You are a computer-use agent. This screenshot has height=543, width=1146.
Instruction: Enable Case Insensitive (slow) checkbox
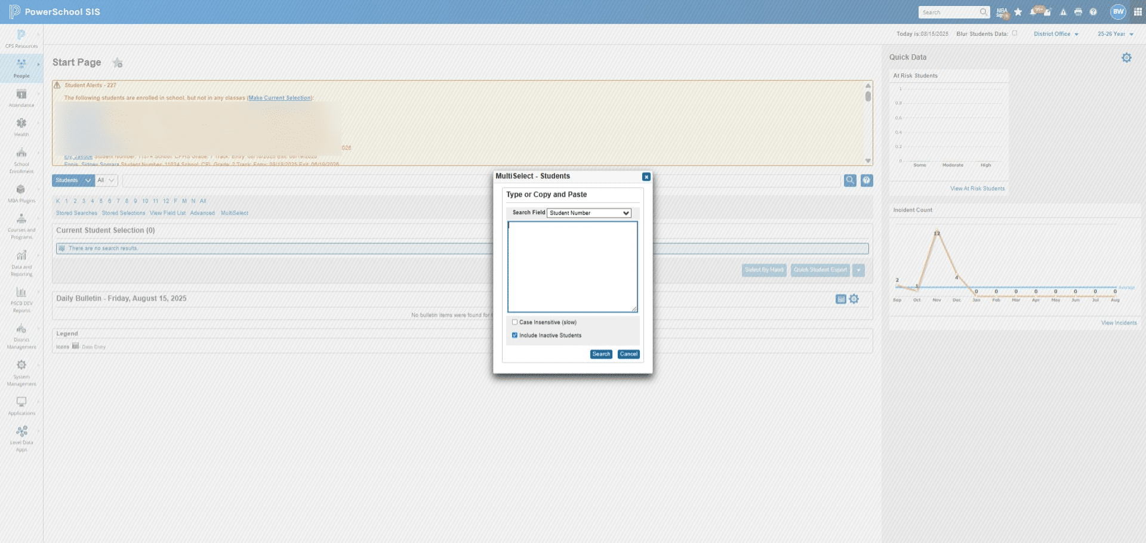pos(515,322)
